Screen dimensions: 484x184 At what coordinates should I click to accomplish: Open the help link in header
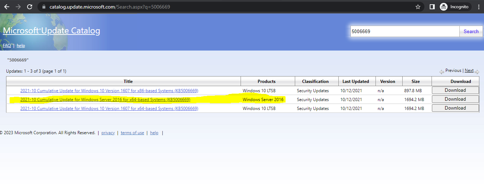[21, 46]
